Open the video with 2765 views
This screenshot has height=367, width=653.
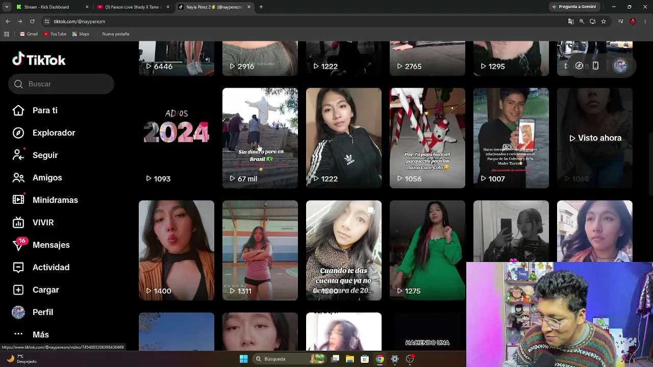pos(428,59)
